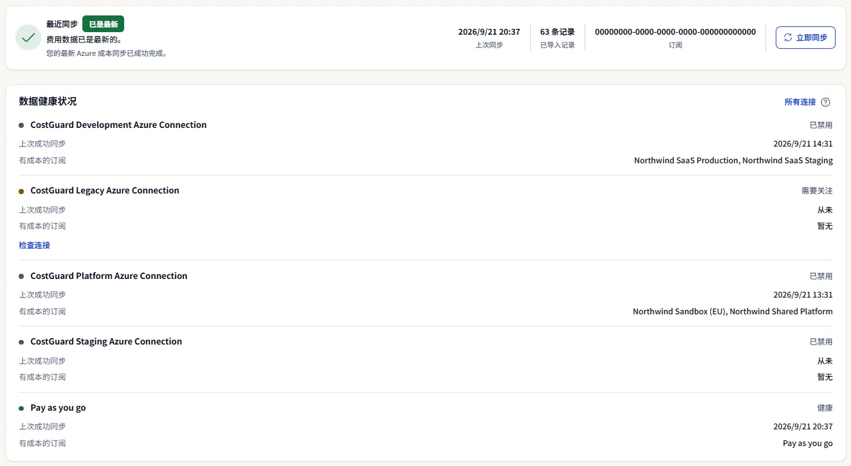
Task: Click the check connection link
Action: tap(35, 246)
